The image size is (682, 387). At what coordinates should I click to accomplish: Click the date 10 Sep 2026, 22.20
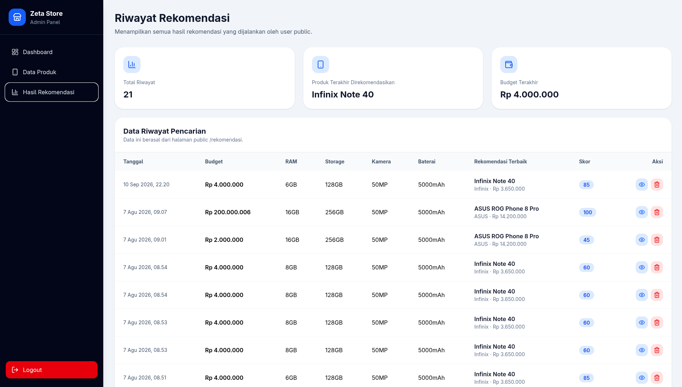point(146,185)
